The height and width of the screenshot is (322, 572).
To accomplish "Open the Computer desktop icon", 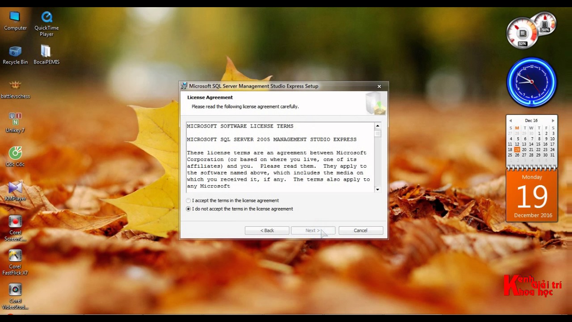I will [x=15, y=21].
